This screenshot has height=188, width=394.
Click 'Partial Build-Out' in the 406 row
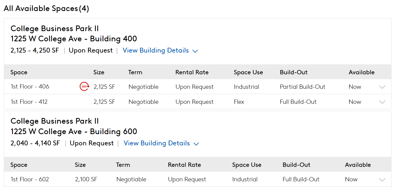click(x=303, y=87)
